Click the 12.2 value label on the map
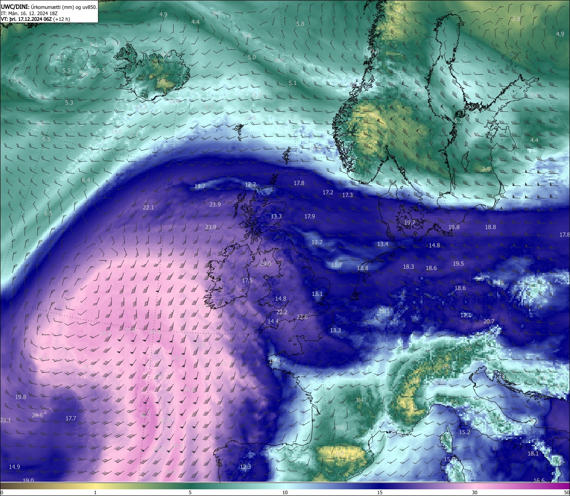This screenshot has height=496, width=570. point(251,185)
